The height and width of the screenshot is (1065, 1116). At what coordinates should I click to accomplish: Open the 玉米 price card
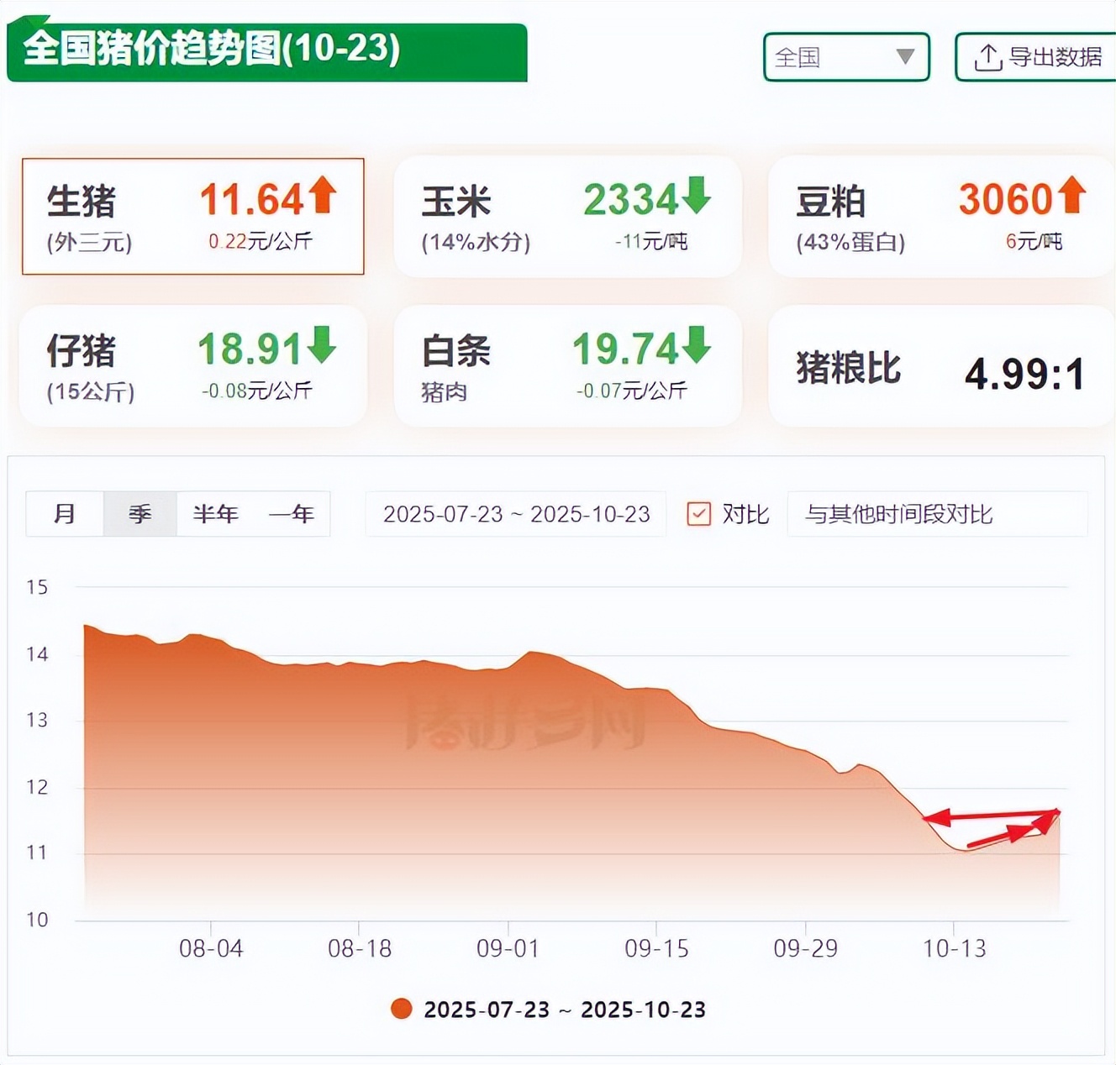click(567, 217)
